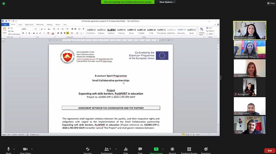Viewport: 276px width, 154px height.
Task: Click the green Share Screen icon
Action: (156, 149)
